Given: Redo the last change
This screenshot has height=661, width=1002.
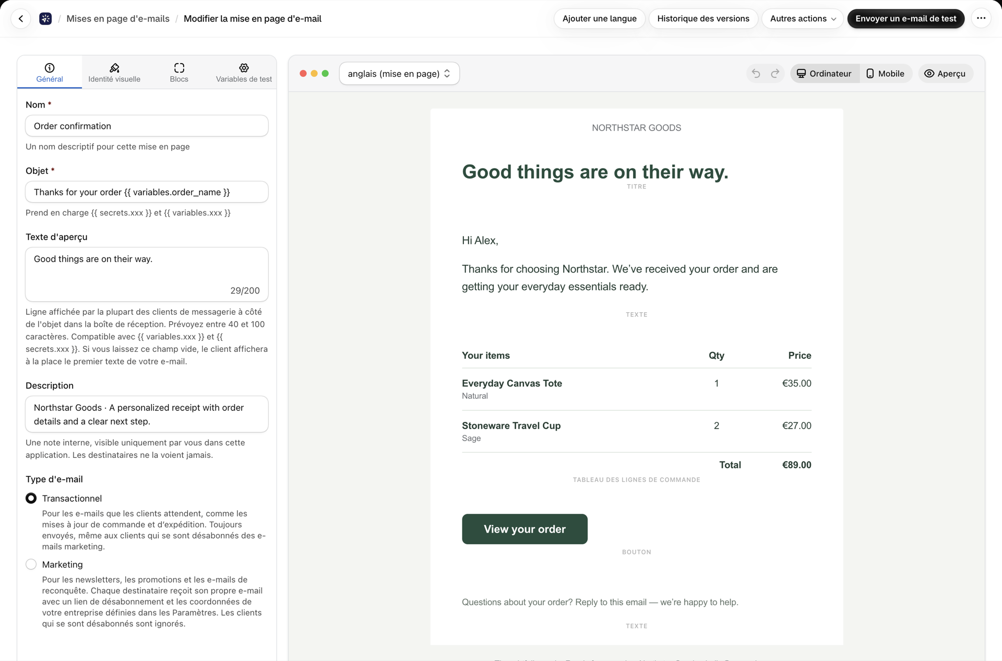Looking at the screenshot, I should (x=775, y=74).
